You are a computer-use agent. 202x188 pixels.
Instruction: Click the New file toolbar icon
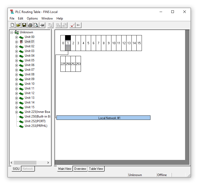click(x=12, y=25)
